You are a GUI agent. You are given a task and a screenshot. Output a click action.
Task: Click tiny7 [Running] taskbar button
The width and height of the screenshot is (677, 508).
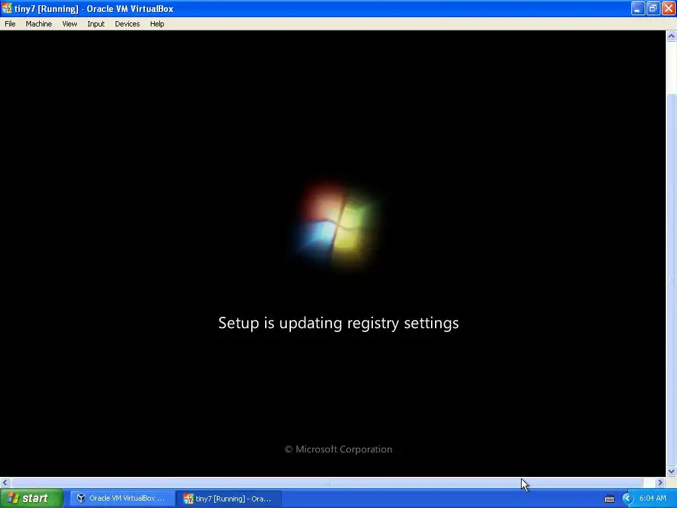tap(229, 499)
